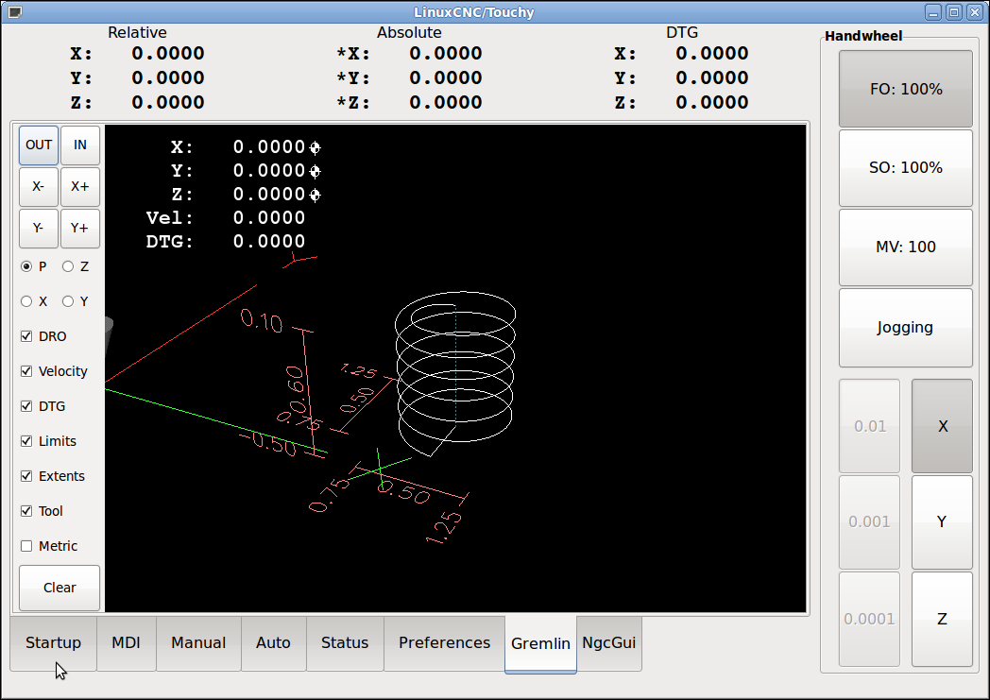Zoom out the Gremlin preview with OUT
This screenshot has width=990, height=700.
[39, 145]
